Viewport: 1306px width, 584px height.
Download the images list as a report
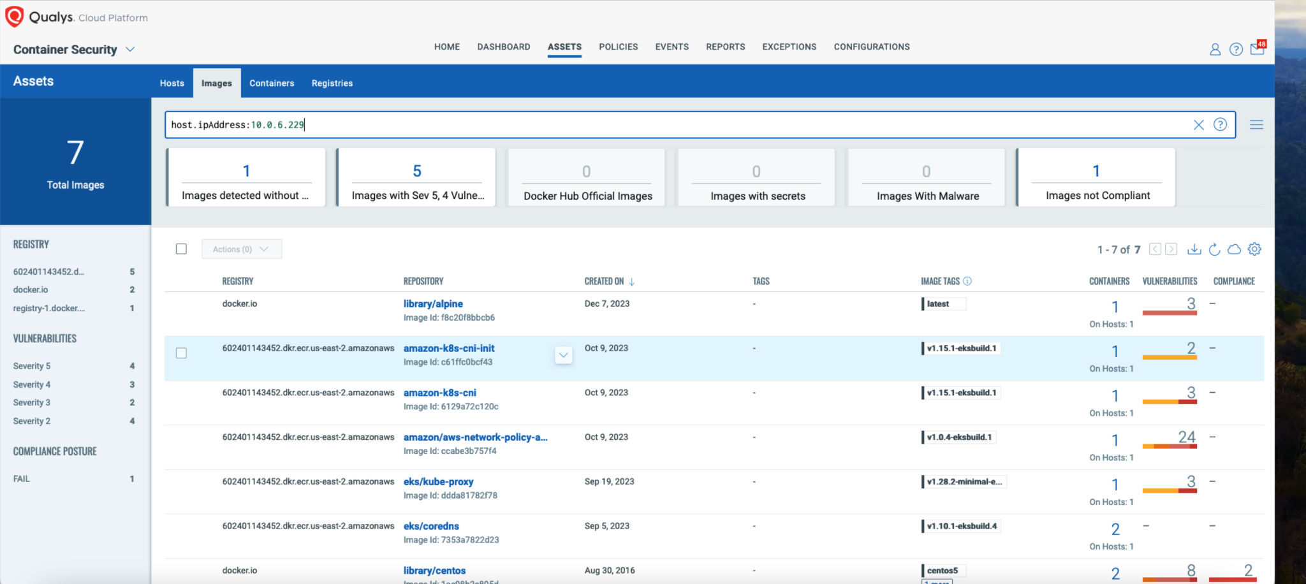[1194, 249]
